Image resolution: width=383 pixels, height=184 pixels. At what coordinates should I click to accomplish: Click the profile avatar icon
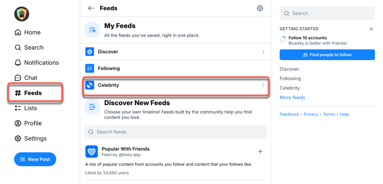(x=22, y=14)
